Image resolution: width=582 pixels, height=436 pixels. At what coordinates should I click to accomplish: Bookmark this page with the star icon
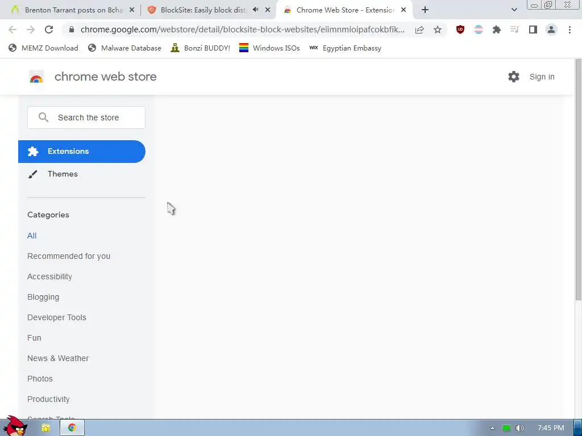(x=438, y=30)
